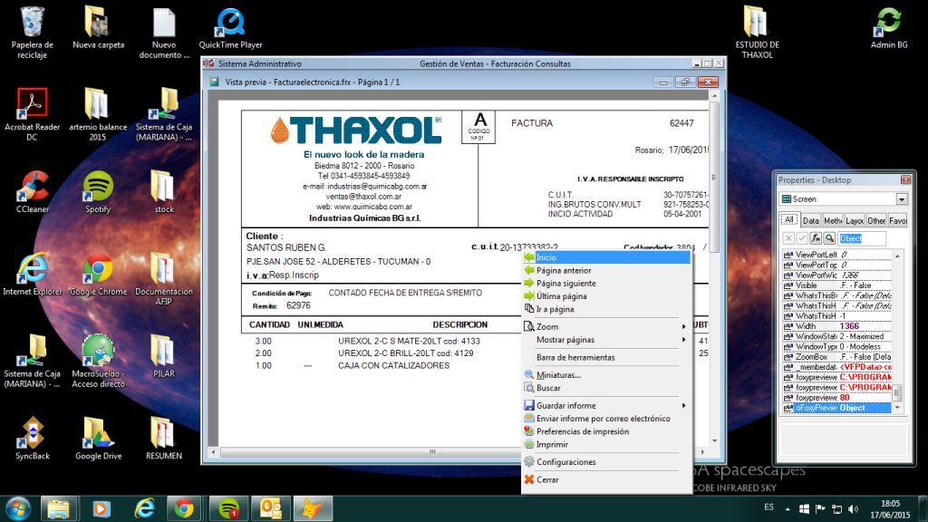Viewport: 928px width, 522px height.
Task: Click the preview vertical scrollbar down arrow
Action: pos(714,440)
